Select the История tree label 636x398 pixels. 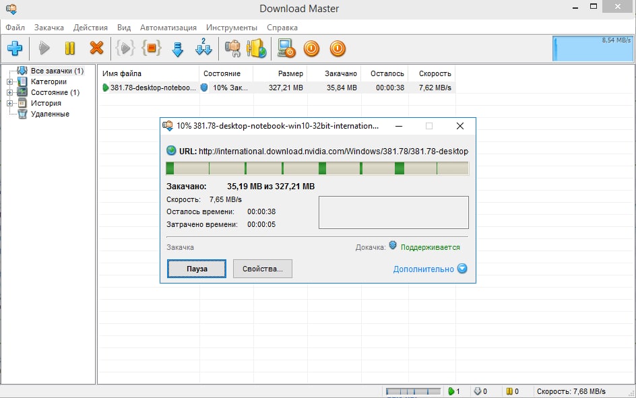[46, 103]
